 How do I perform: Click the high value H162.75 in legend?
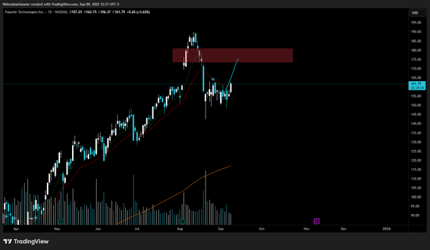(90, 12)
